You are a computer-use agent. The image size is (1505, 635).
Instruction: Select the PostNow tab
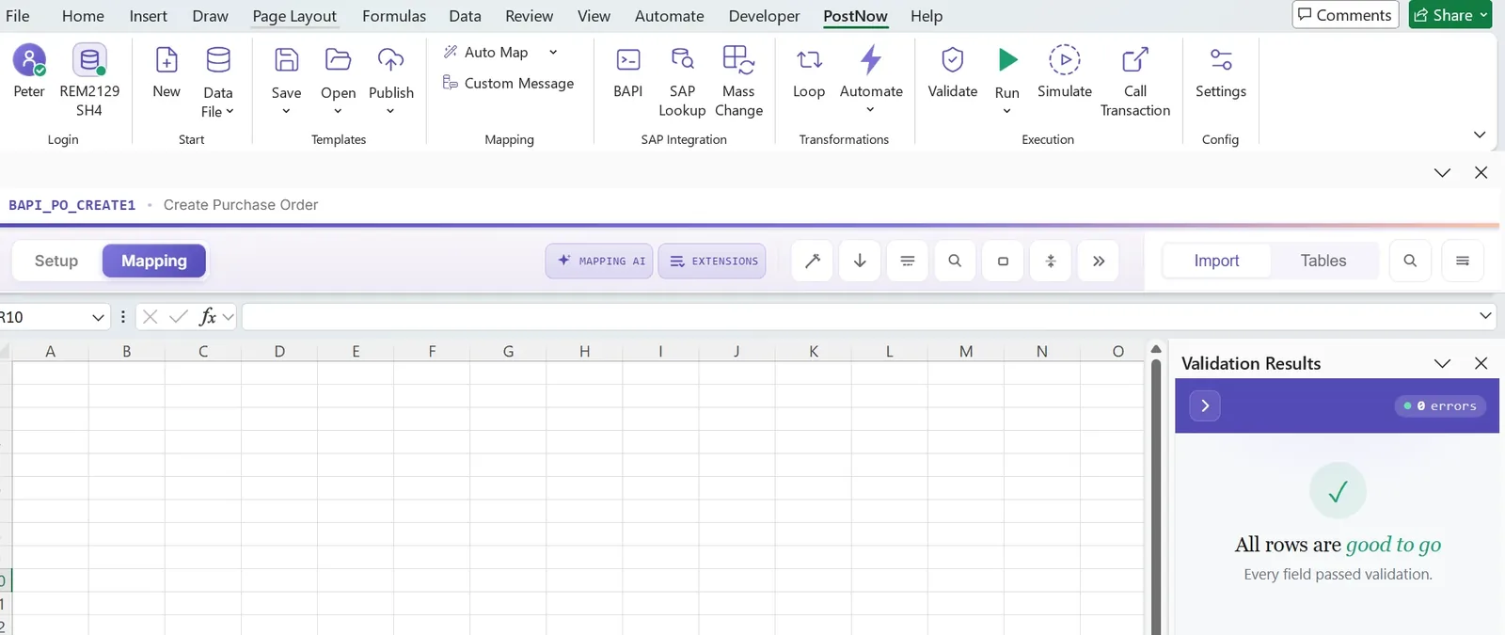pyautogui.click(x=855, y=16)
